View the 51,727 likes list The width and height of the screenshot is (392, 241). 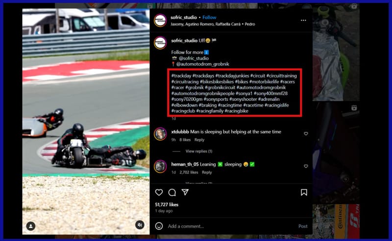(x=167, y=204)
